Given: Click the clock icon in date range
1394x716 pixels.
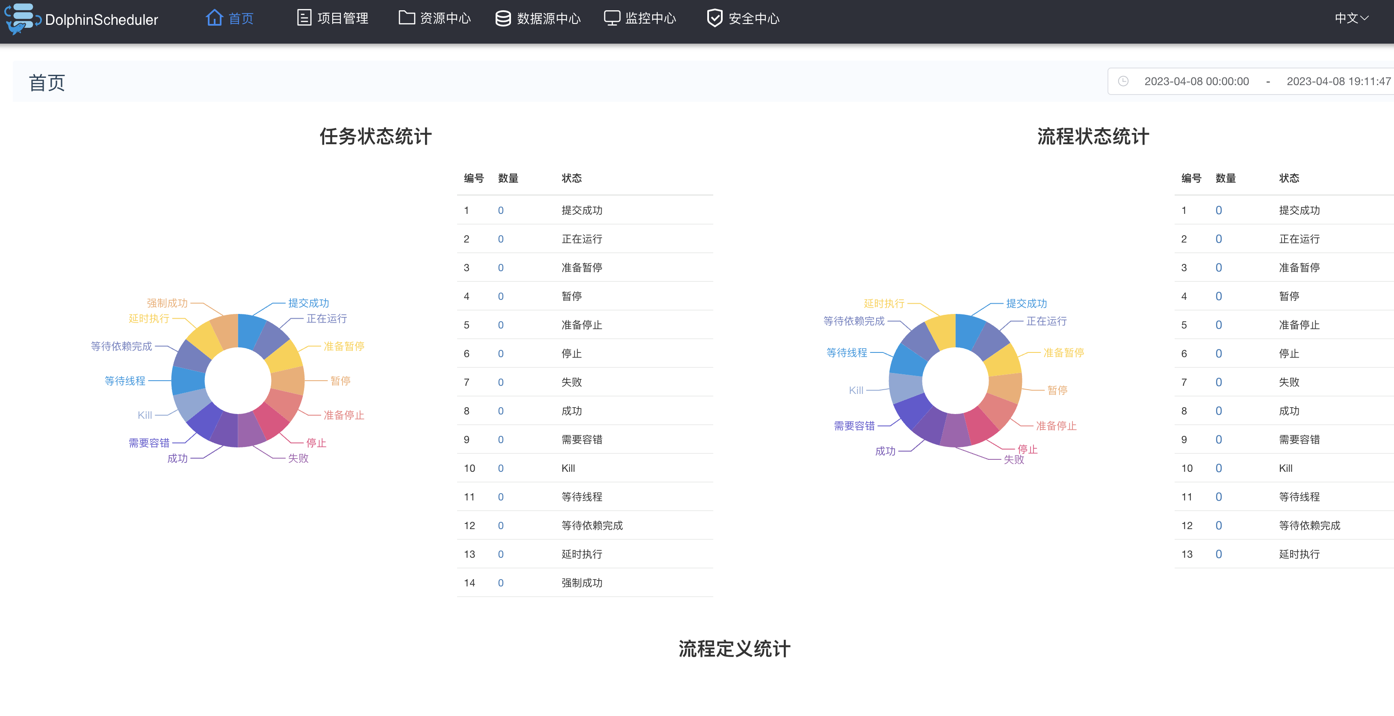Looking at the screenshot, I should pos(1123,81).
